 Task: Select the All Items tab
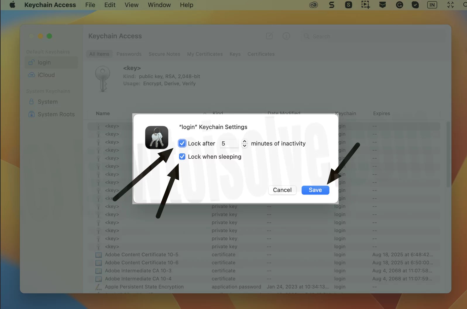pos(99,54)
